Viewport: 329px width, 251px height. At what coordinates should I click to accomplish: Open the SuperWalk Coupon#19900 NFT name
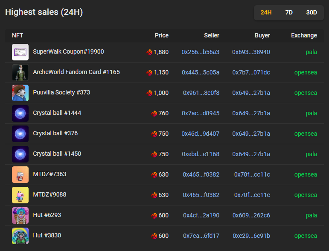click(68, 51)
